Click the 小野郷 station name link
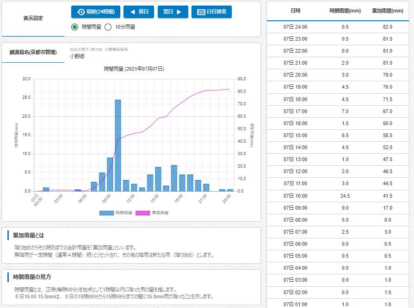 coord(77,56)
